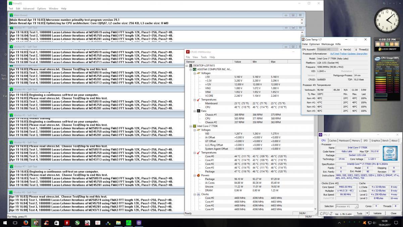Click the red lightning bolt taskbar icon
Image resolution: width=403 pixels, height=227 pixels.
[x=67, y=223]
